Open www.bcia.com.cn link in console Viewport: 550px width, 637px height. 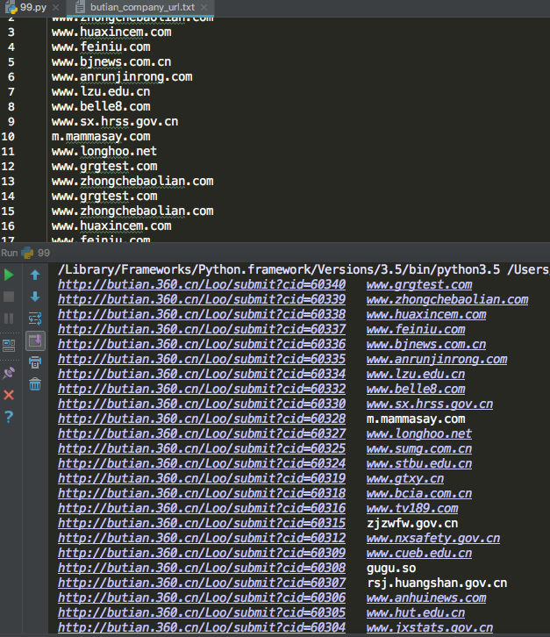[x=419, y=493]
